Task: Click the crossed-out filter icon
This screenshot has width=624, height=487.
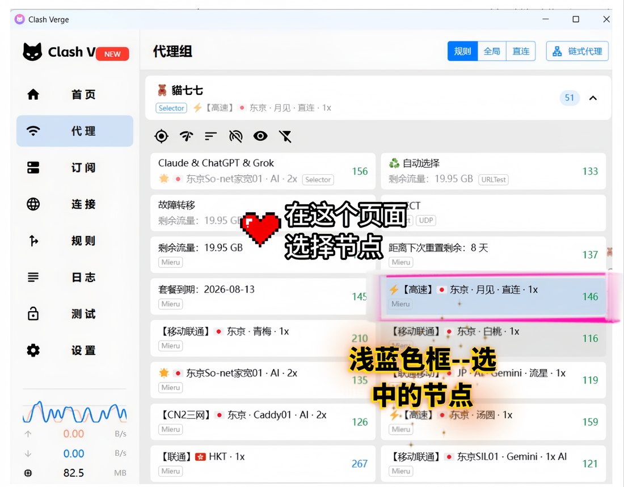Action: (x=285, y=136)
